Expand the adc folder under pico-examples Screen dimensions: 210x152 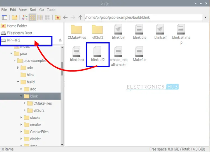click(18, 68)
